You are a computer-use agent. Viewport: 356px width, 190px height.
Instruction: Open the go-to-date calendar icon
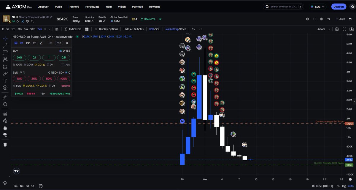[40, 186]
